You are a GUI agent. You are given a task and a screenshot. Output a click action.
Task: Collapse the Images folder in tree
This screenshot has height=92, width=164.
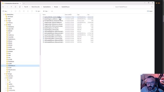pos(5,21)
